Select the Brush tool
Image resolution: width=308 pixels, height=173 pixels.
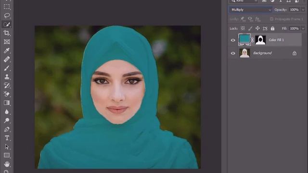[7, 68]
